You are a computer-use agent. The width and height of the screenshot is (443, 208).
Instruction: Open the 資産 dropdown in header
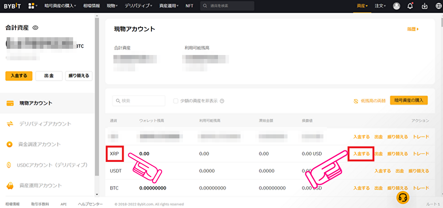point(362,6)
